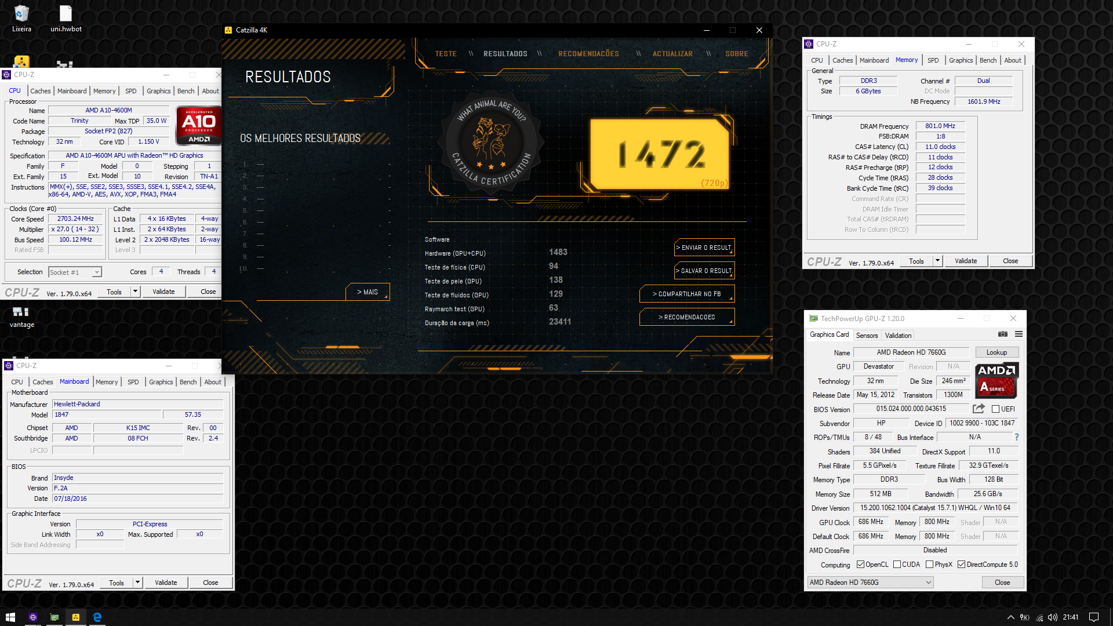This screenshot has height=626, width=1113.
Task: Toggle the UEFI checkbox in GPU-Z
Action: (995, 409)
